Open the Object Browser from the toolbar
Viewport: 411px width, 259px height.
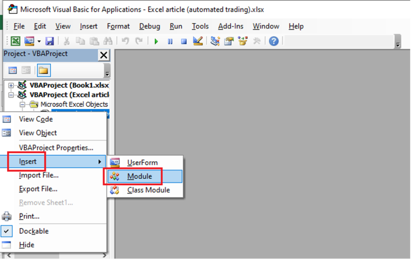pos(243,41)
